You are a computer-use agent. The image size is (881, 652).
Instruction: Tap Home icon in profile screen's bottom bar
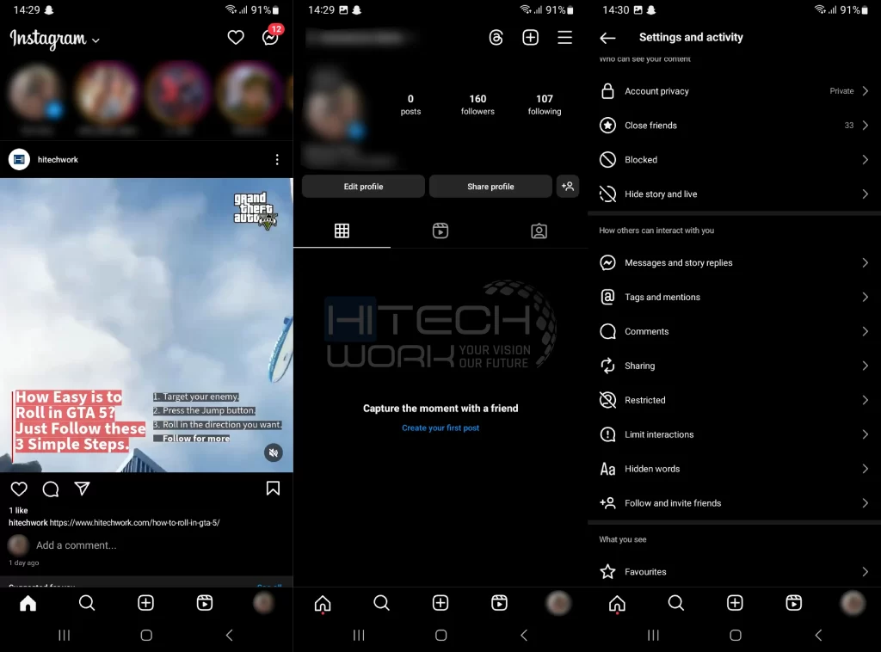point(323,603)
